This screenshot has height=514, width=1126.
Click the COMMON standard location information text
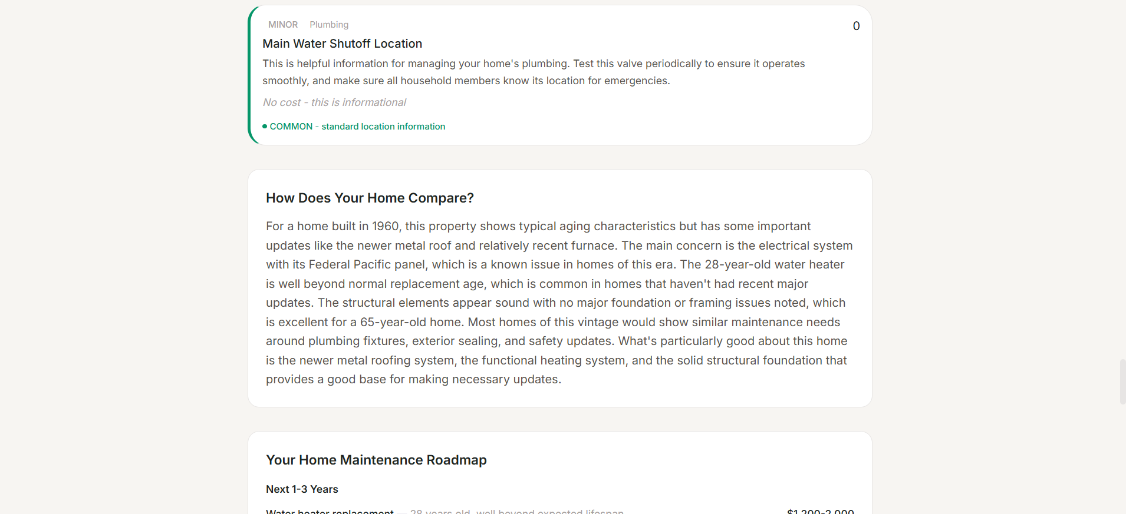pos(357,127)
